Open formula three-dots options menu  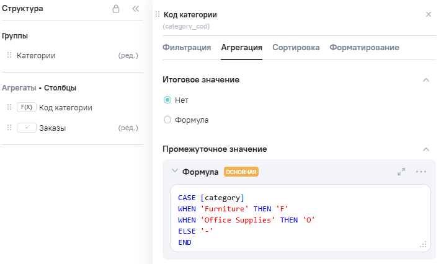click(421, 172)
